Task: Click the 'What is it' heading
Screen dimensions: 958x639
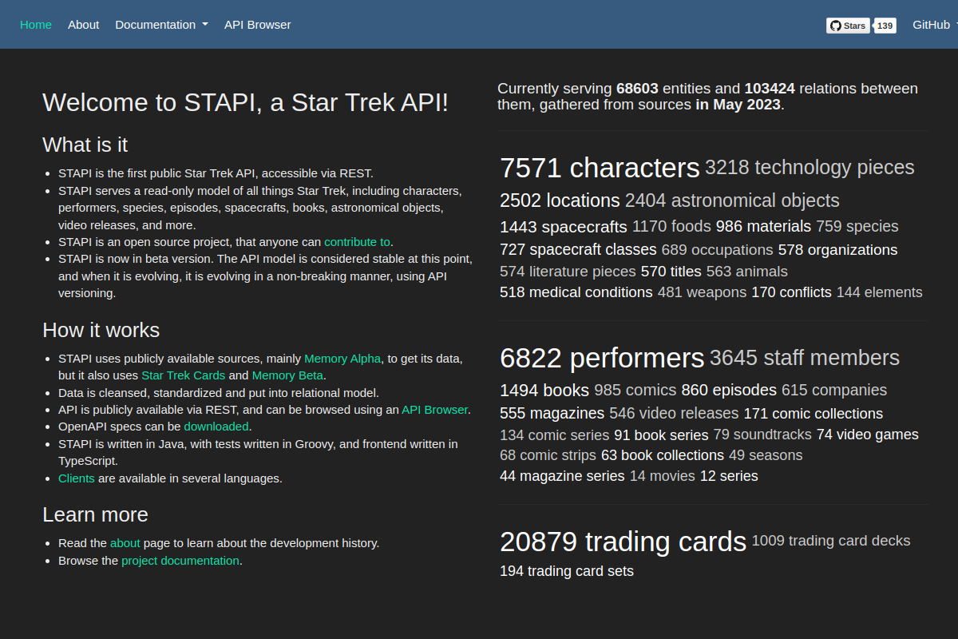Action: pyautogui.click(x=85, y=145)
